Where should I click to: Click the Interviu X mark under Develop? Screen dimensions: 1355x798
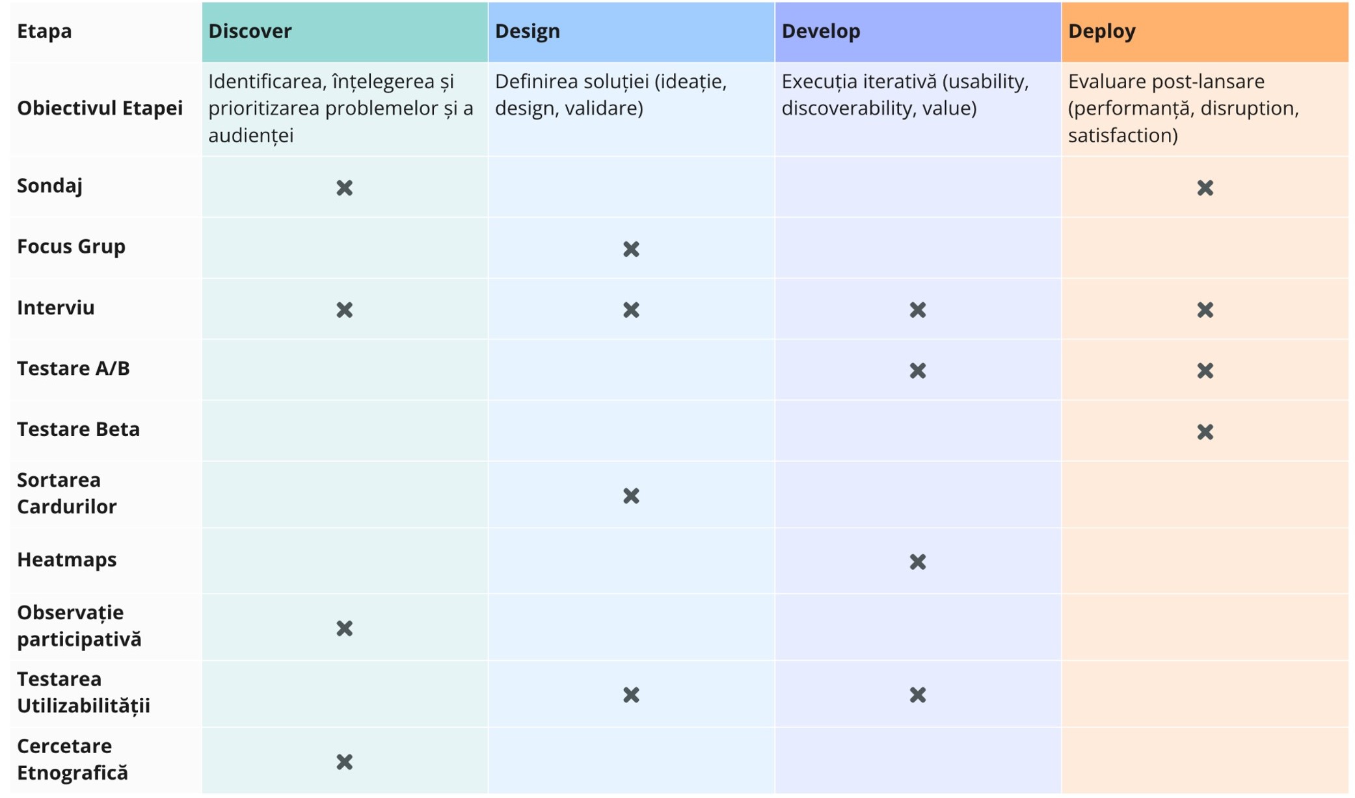tap(917, 310)
